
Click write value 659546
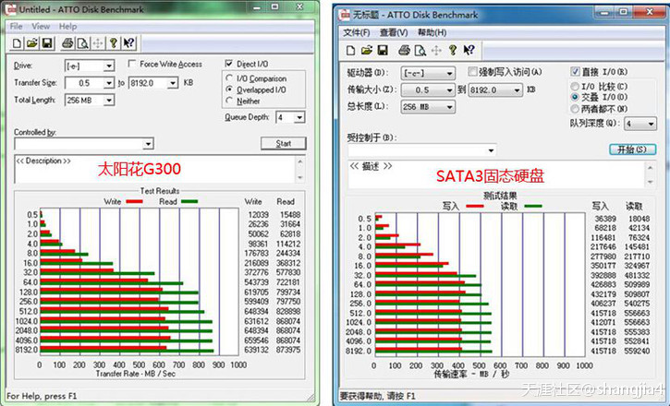[256, 340]
